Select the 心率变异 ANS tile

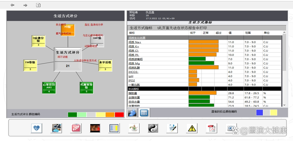coord(49,88)
